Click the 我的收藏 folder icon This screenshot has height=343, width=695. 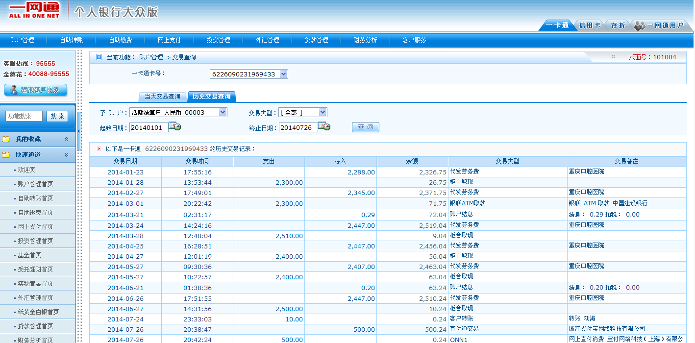click(x=6, y=139)
